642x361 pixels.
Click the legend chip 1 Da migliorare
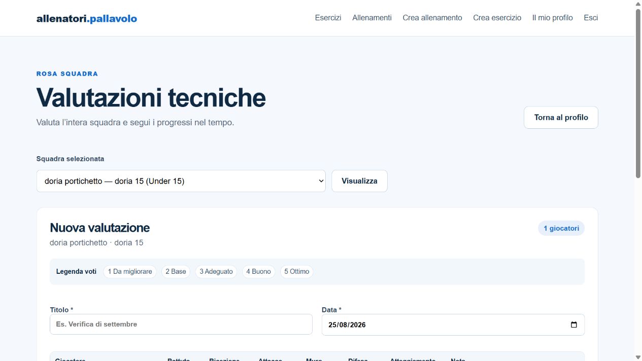(130, 272)
